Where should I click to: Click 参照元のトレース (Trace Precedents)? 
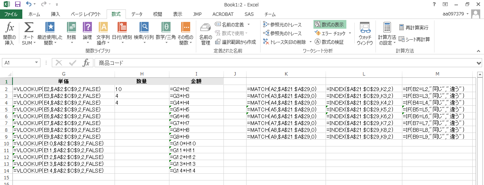coord(282,25)
